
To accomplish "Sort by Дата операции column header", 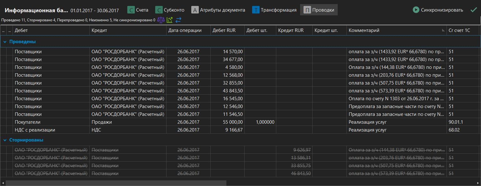I will [x=188, y=30].
